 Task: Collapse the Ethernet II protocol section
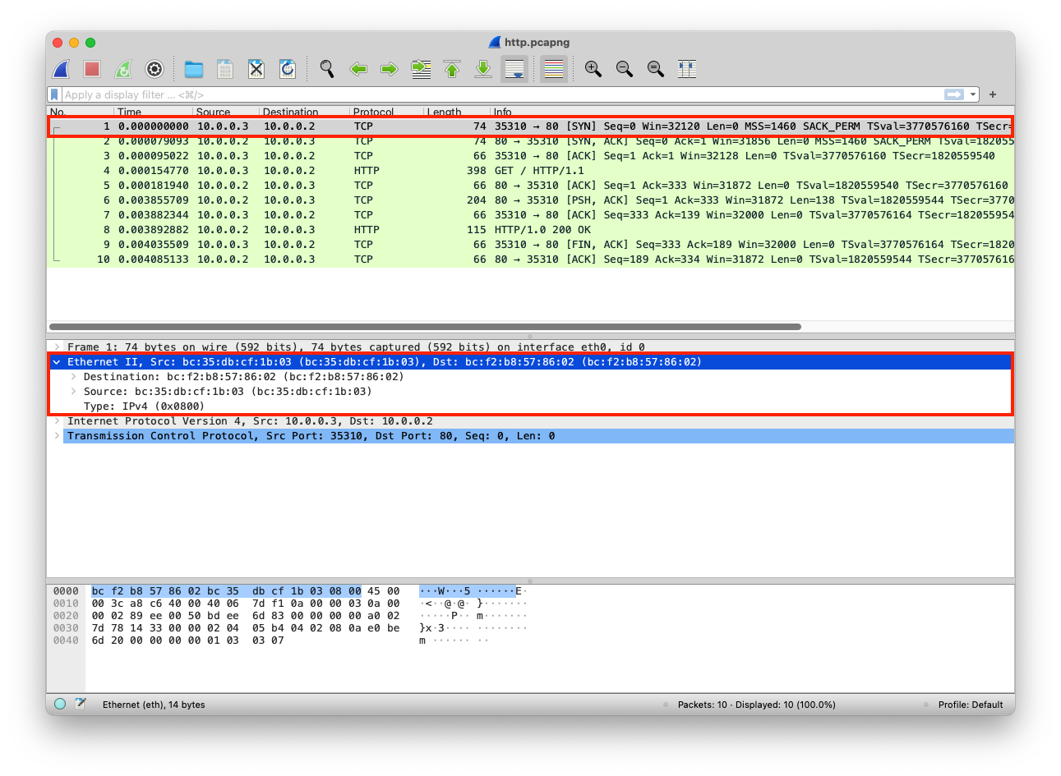pos(56,361)
